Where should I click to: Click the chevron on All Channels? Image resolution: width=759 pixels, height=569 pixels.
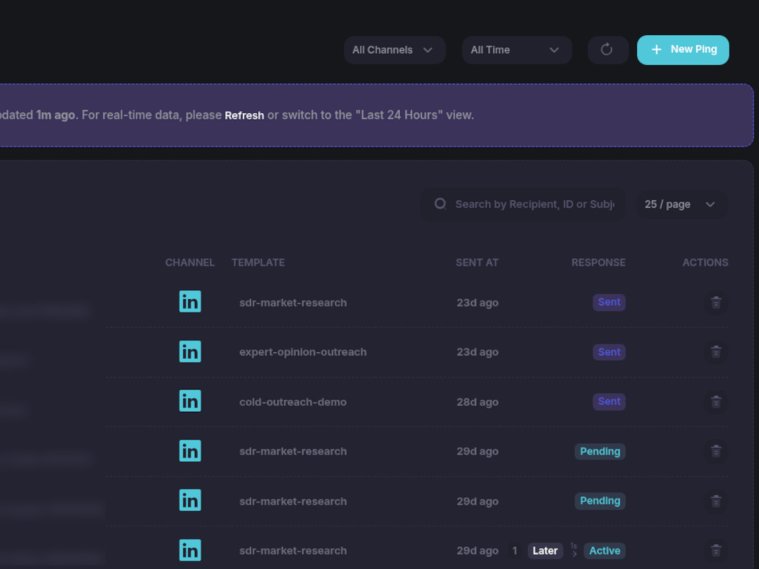coord(427,50)
